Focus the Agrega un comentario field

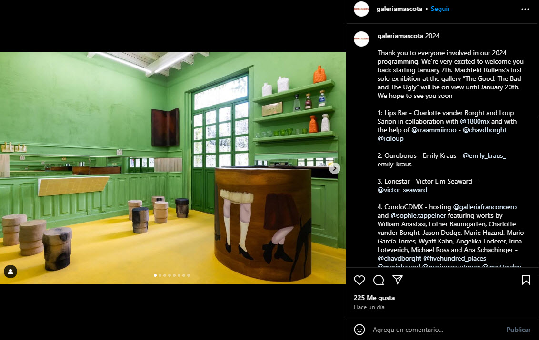[x=436, y=330]
